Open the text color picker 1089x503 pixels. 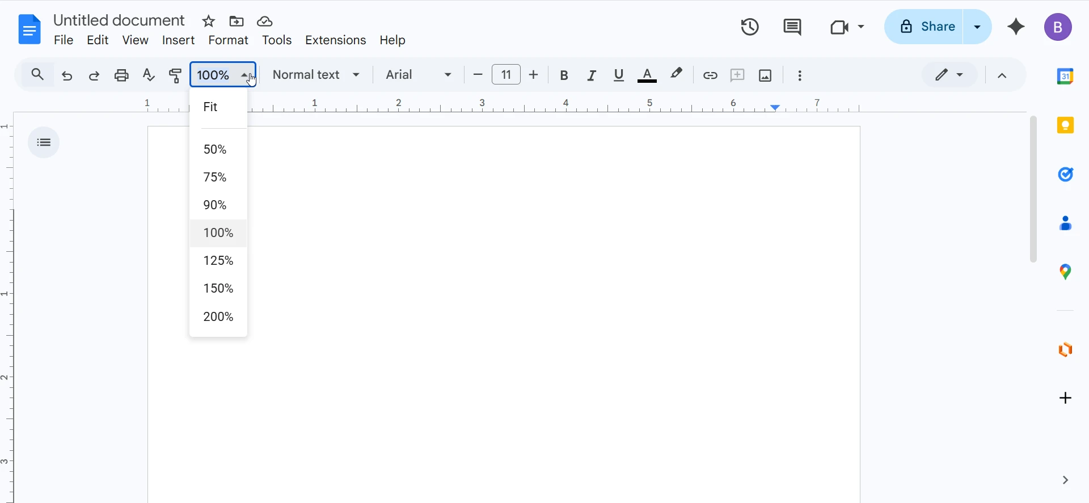click(x=647, y=75)
